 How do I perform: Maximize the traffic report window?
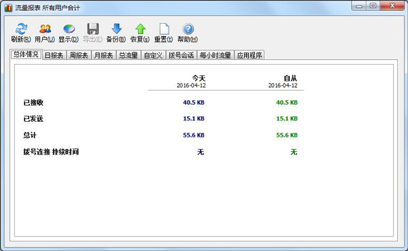(373, 5)
